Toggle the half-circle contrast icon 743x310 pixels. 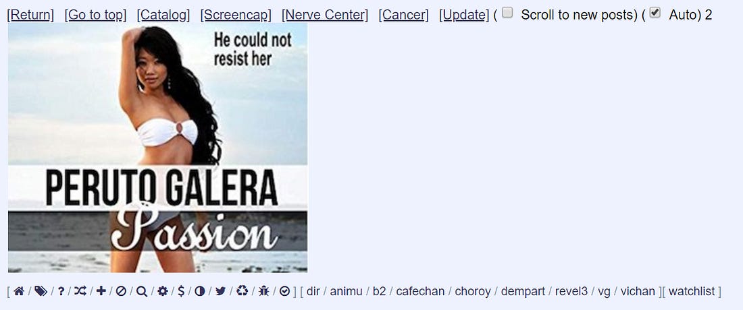point(200,291)
